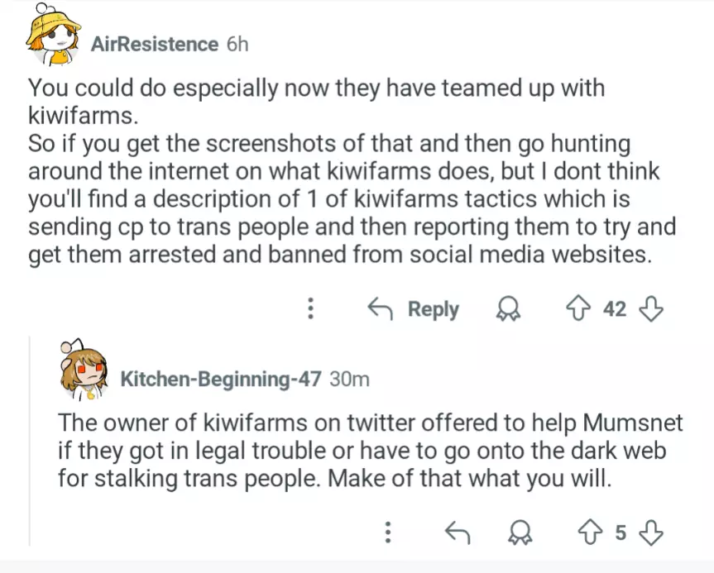The image size is (714, 573).
Task: Open more options on Kitchen-Beginning-47's reply
Action: [x=386, y=532]
